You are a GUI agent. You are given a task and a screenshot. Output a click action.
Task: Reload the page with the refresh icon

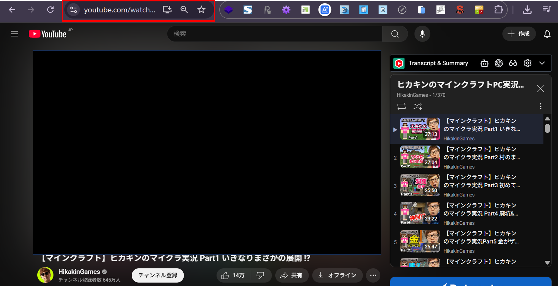(50, 10)
